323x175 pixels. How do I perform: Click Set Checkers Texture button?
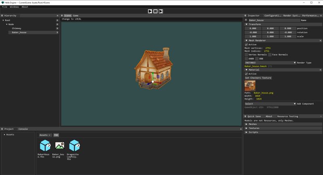pos(258,78)
